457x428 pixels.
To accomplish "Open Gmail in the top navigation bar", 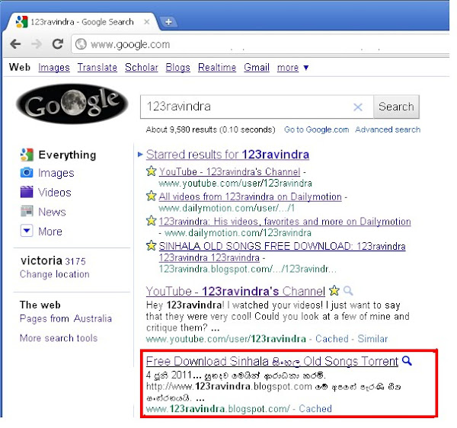I will [257, 68].
